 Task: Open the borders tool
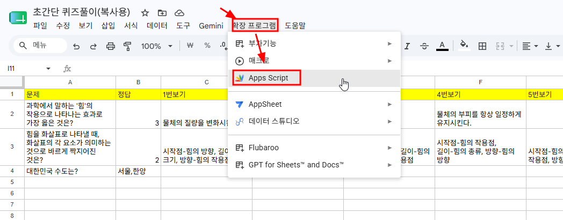click(x=482, y=46)
